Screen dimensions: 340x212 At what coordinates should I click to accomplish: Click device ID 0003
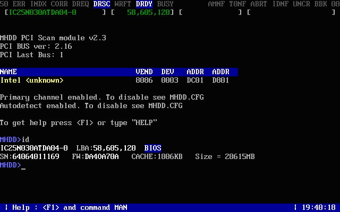[x=169, y=80]
